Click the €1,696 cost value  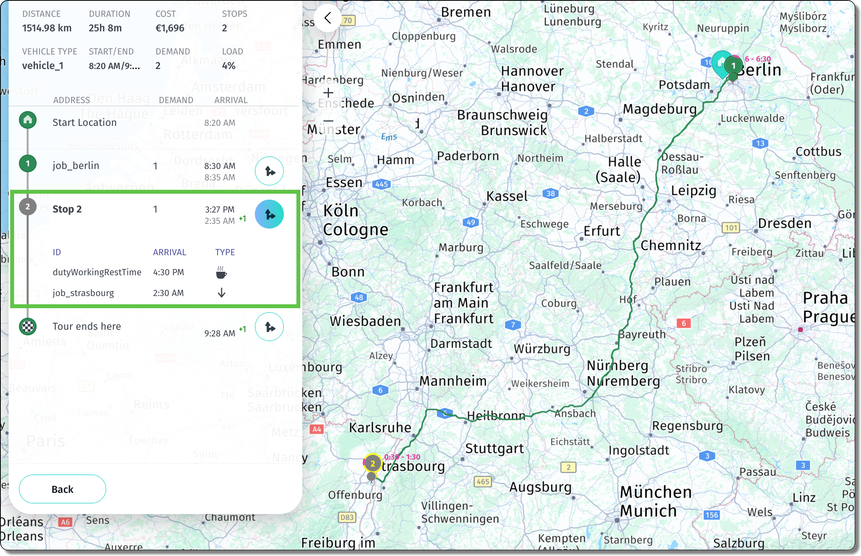click(x=170, y=28)
